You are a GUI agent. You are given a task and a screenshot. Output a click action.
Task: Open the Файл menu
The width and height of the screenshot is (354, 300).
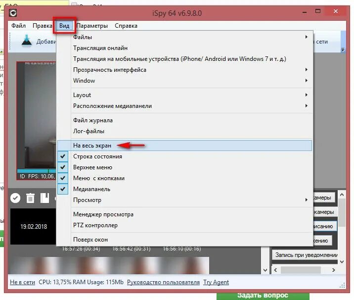coord(18,26)
